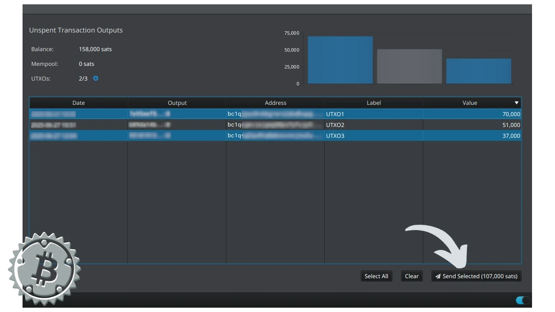Image resolution: width=555 pixels, height=312 pixels.
Task: Click the address cell in UTXO3 row
Action: click(275, 136)
